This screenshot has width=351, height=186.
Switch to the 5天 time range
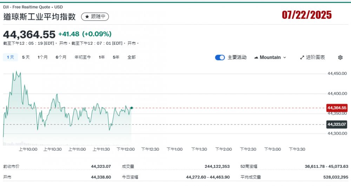click(26, 57)
